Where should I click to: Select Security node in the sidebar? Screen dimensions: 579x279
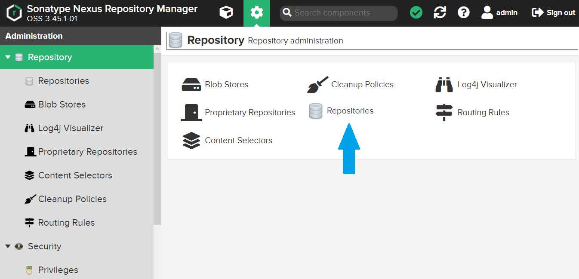click(77, 246)
